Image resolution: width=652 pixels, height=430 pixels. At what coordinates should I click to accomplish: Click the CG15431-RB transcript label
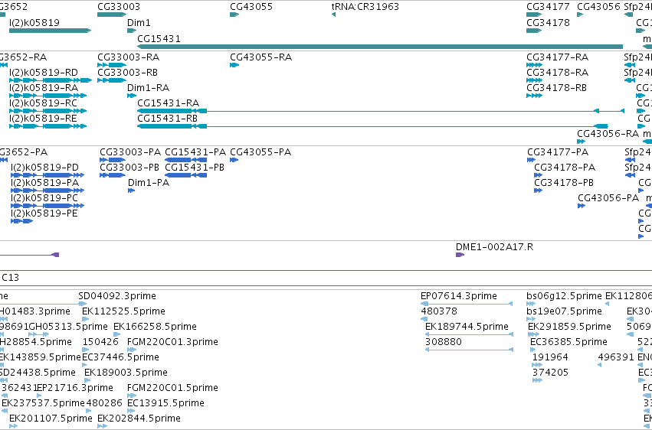point(167,119)
